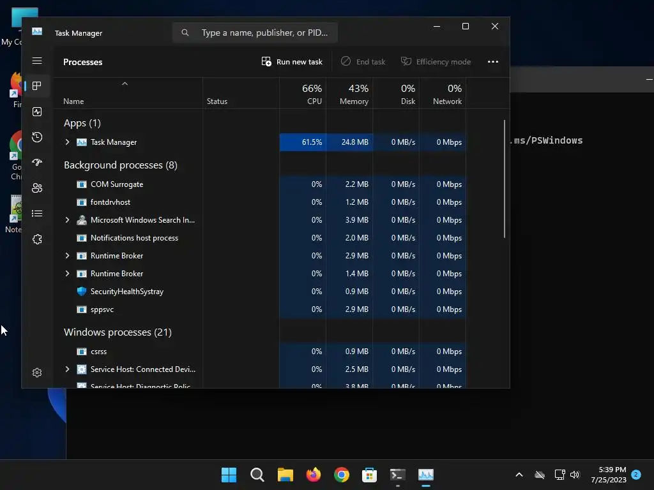Click the SecurityHealthSystray shield icon

click(x=82, y=291)
